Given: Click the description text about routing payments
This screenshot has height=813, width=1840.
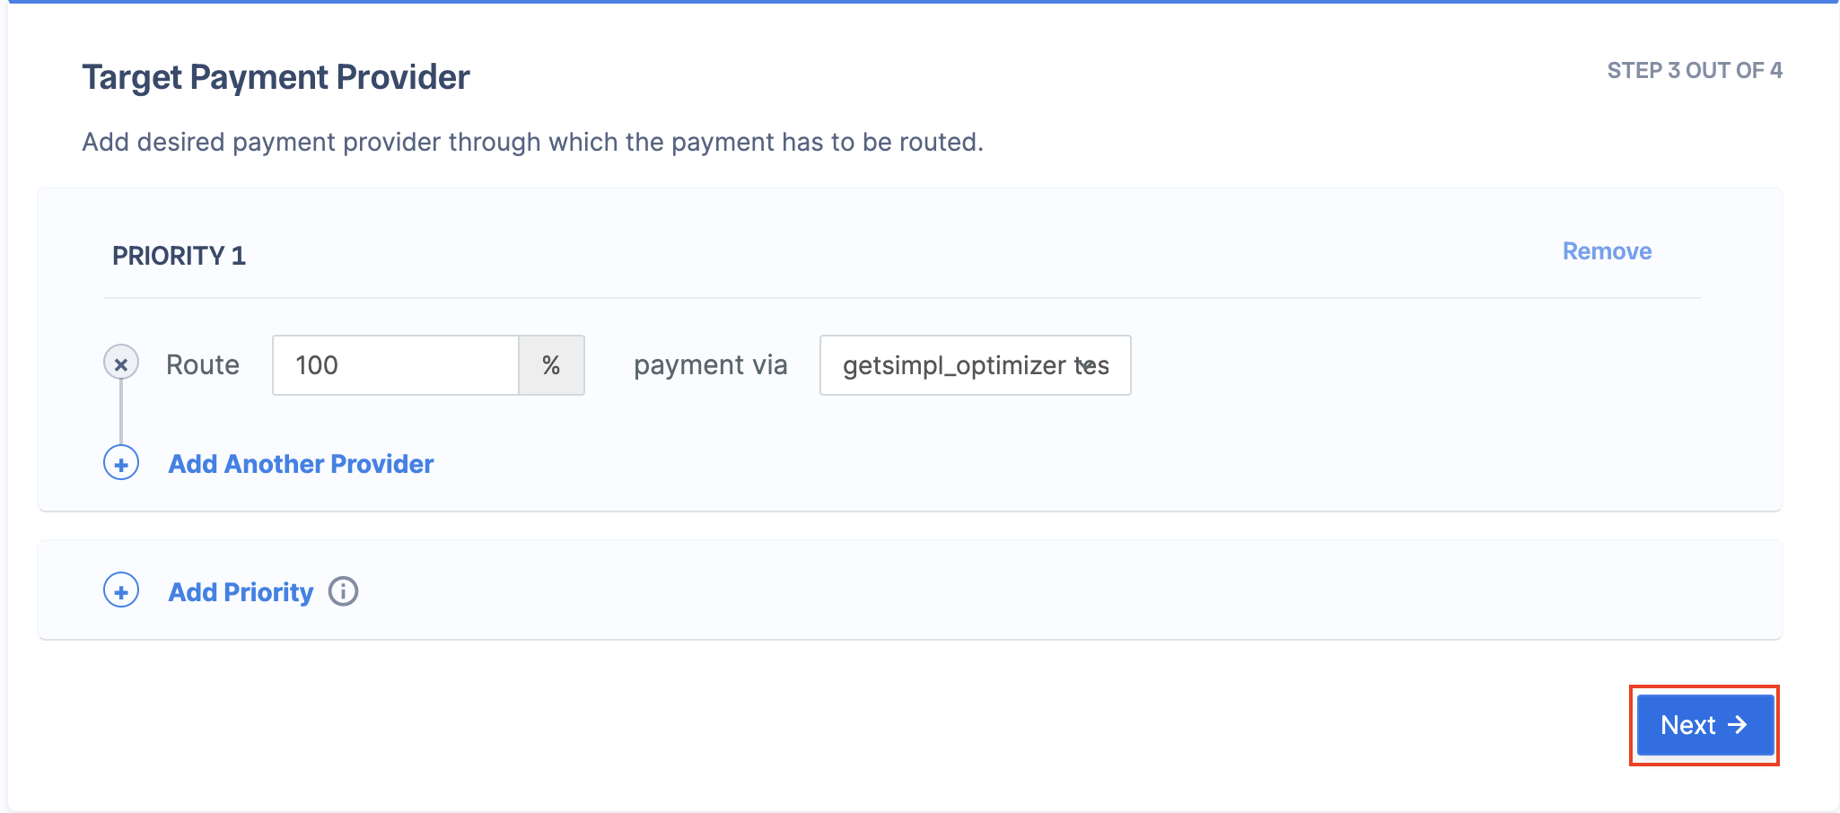Looking at the screenshot, I should 532,142.
